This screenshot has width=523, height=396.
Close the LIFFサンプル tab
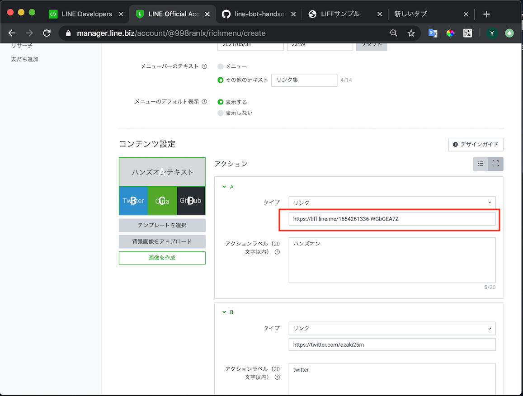coord(379,14)
